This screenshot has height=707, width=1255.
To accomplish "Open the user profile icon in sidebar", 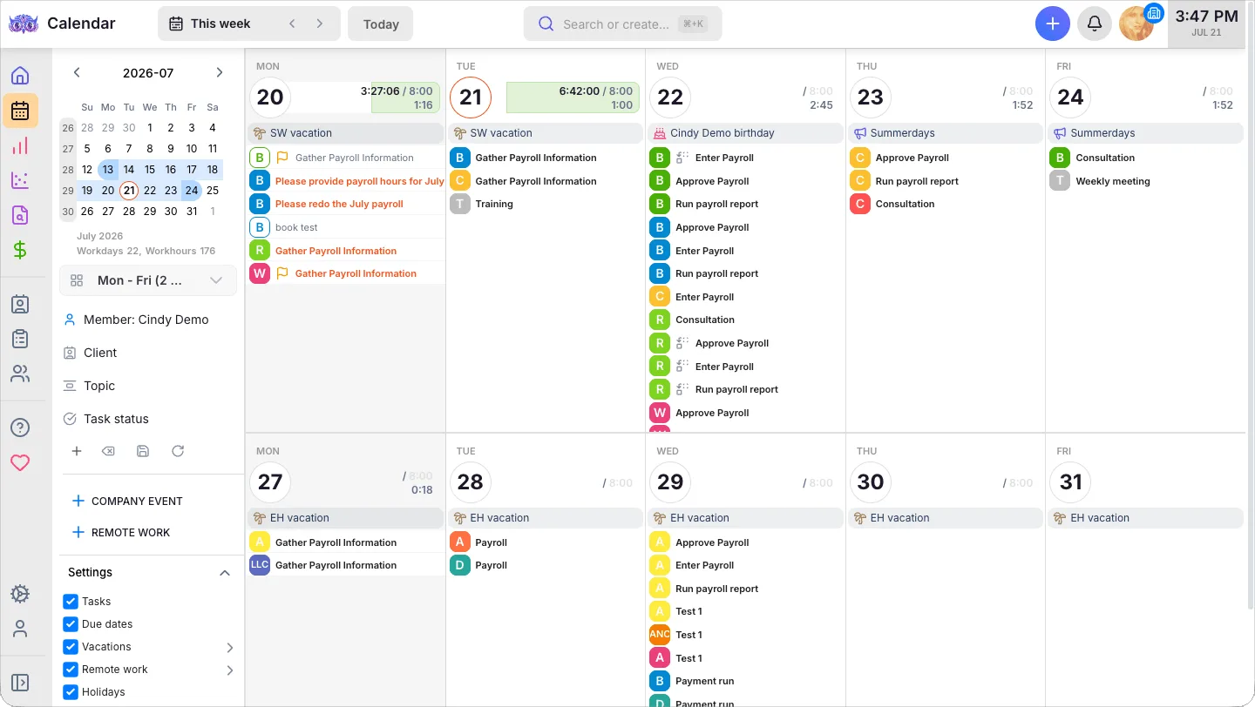I will click(x=20, y=629).
